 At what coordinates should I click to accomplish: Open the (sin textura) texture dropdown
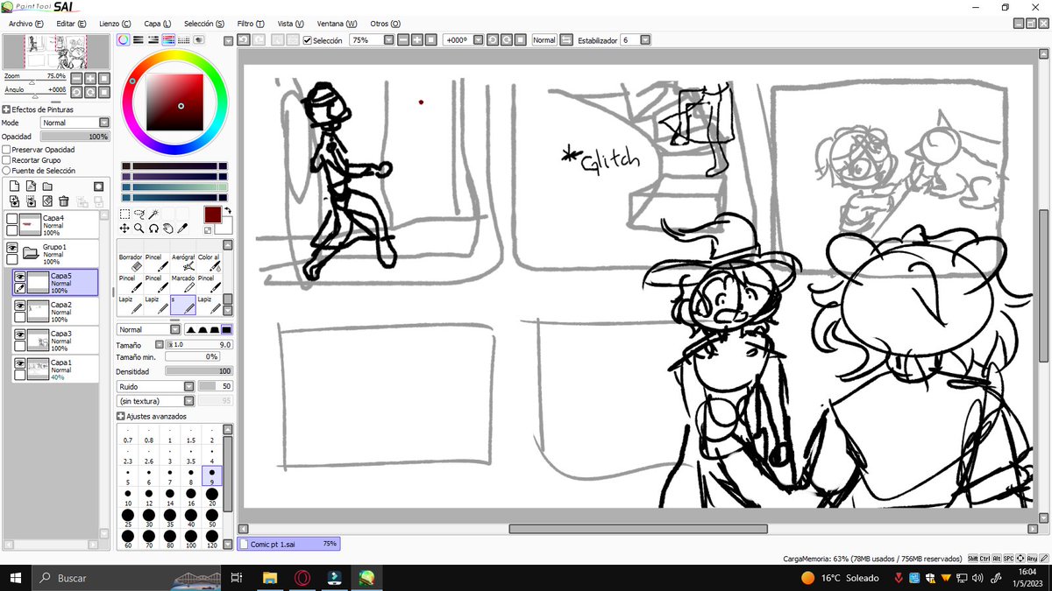coord(156,401)
